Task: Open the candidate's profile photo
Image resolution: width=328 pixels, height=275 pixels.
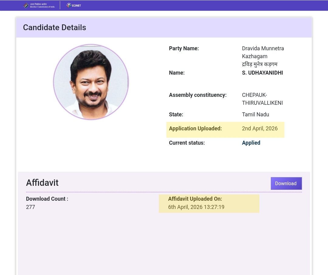Action: [91, 82]
